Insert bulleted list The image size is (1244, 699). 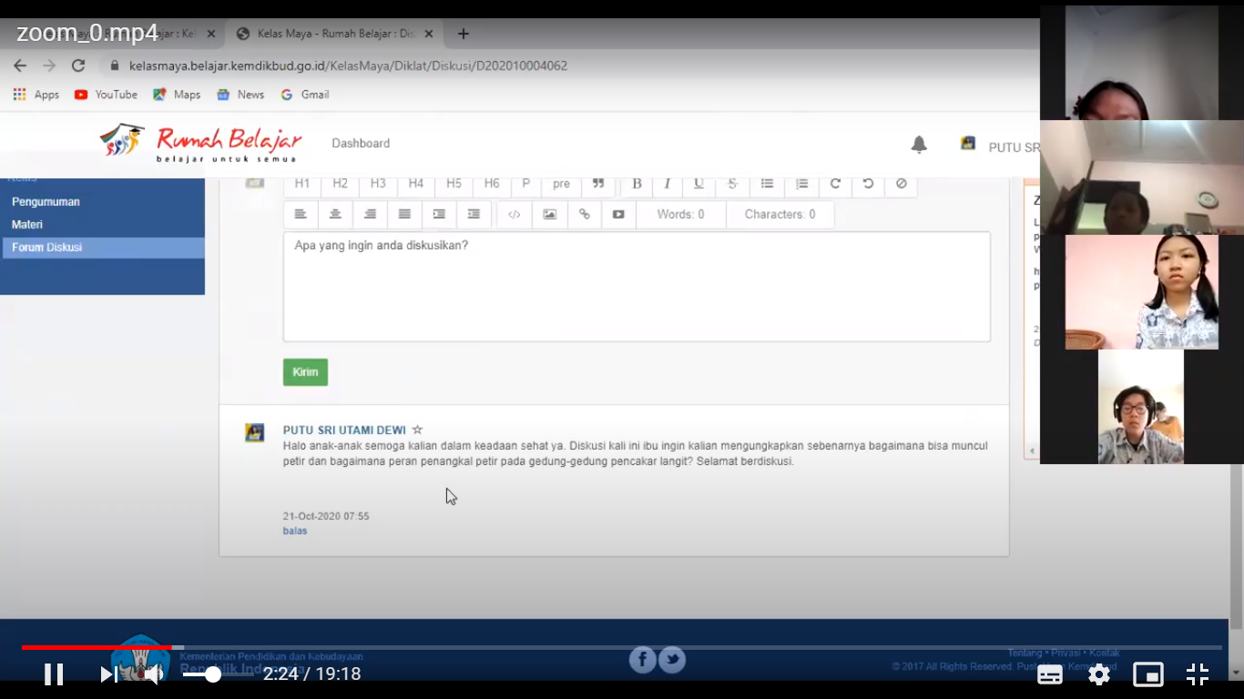click(767, 184)
